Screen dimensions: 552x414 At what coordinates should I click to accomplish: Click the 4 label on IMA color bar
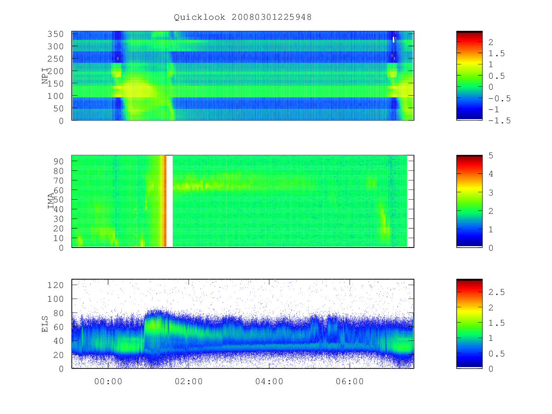pos(491,174)
